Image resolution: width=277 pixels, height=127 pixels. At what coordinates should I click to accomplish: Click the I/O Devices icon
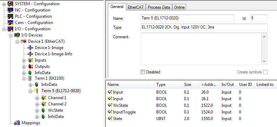point(17,35)
